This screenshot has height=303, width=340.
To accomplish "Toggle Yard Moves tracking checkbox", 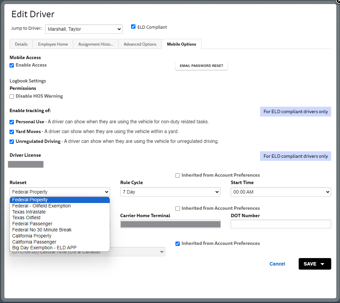I will click(12, 132).
